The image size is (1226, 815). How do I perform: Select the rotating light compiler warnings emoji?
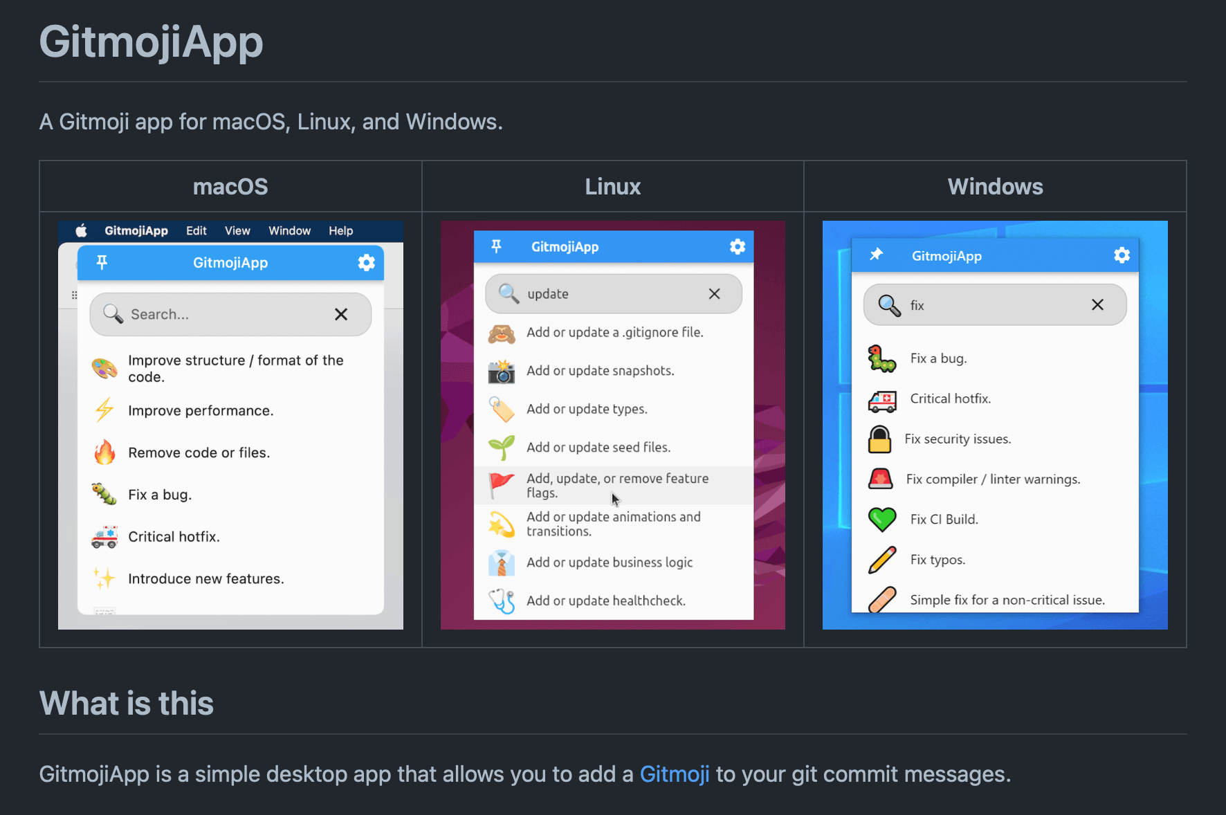(880, 479)
